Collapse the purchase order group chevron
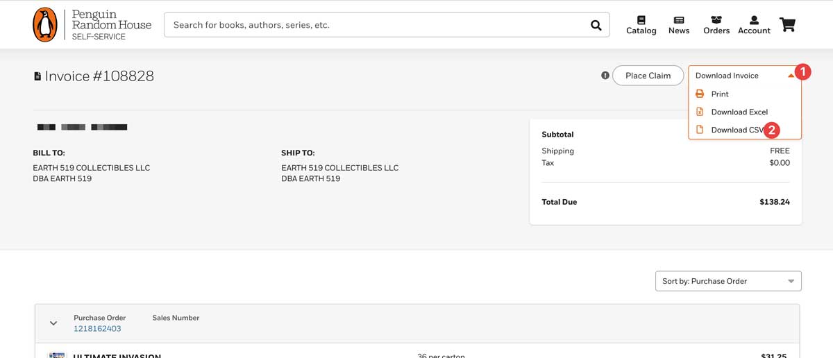 click(x=53, y=323)
